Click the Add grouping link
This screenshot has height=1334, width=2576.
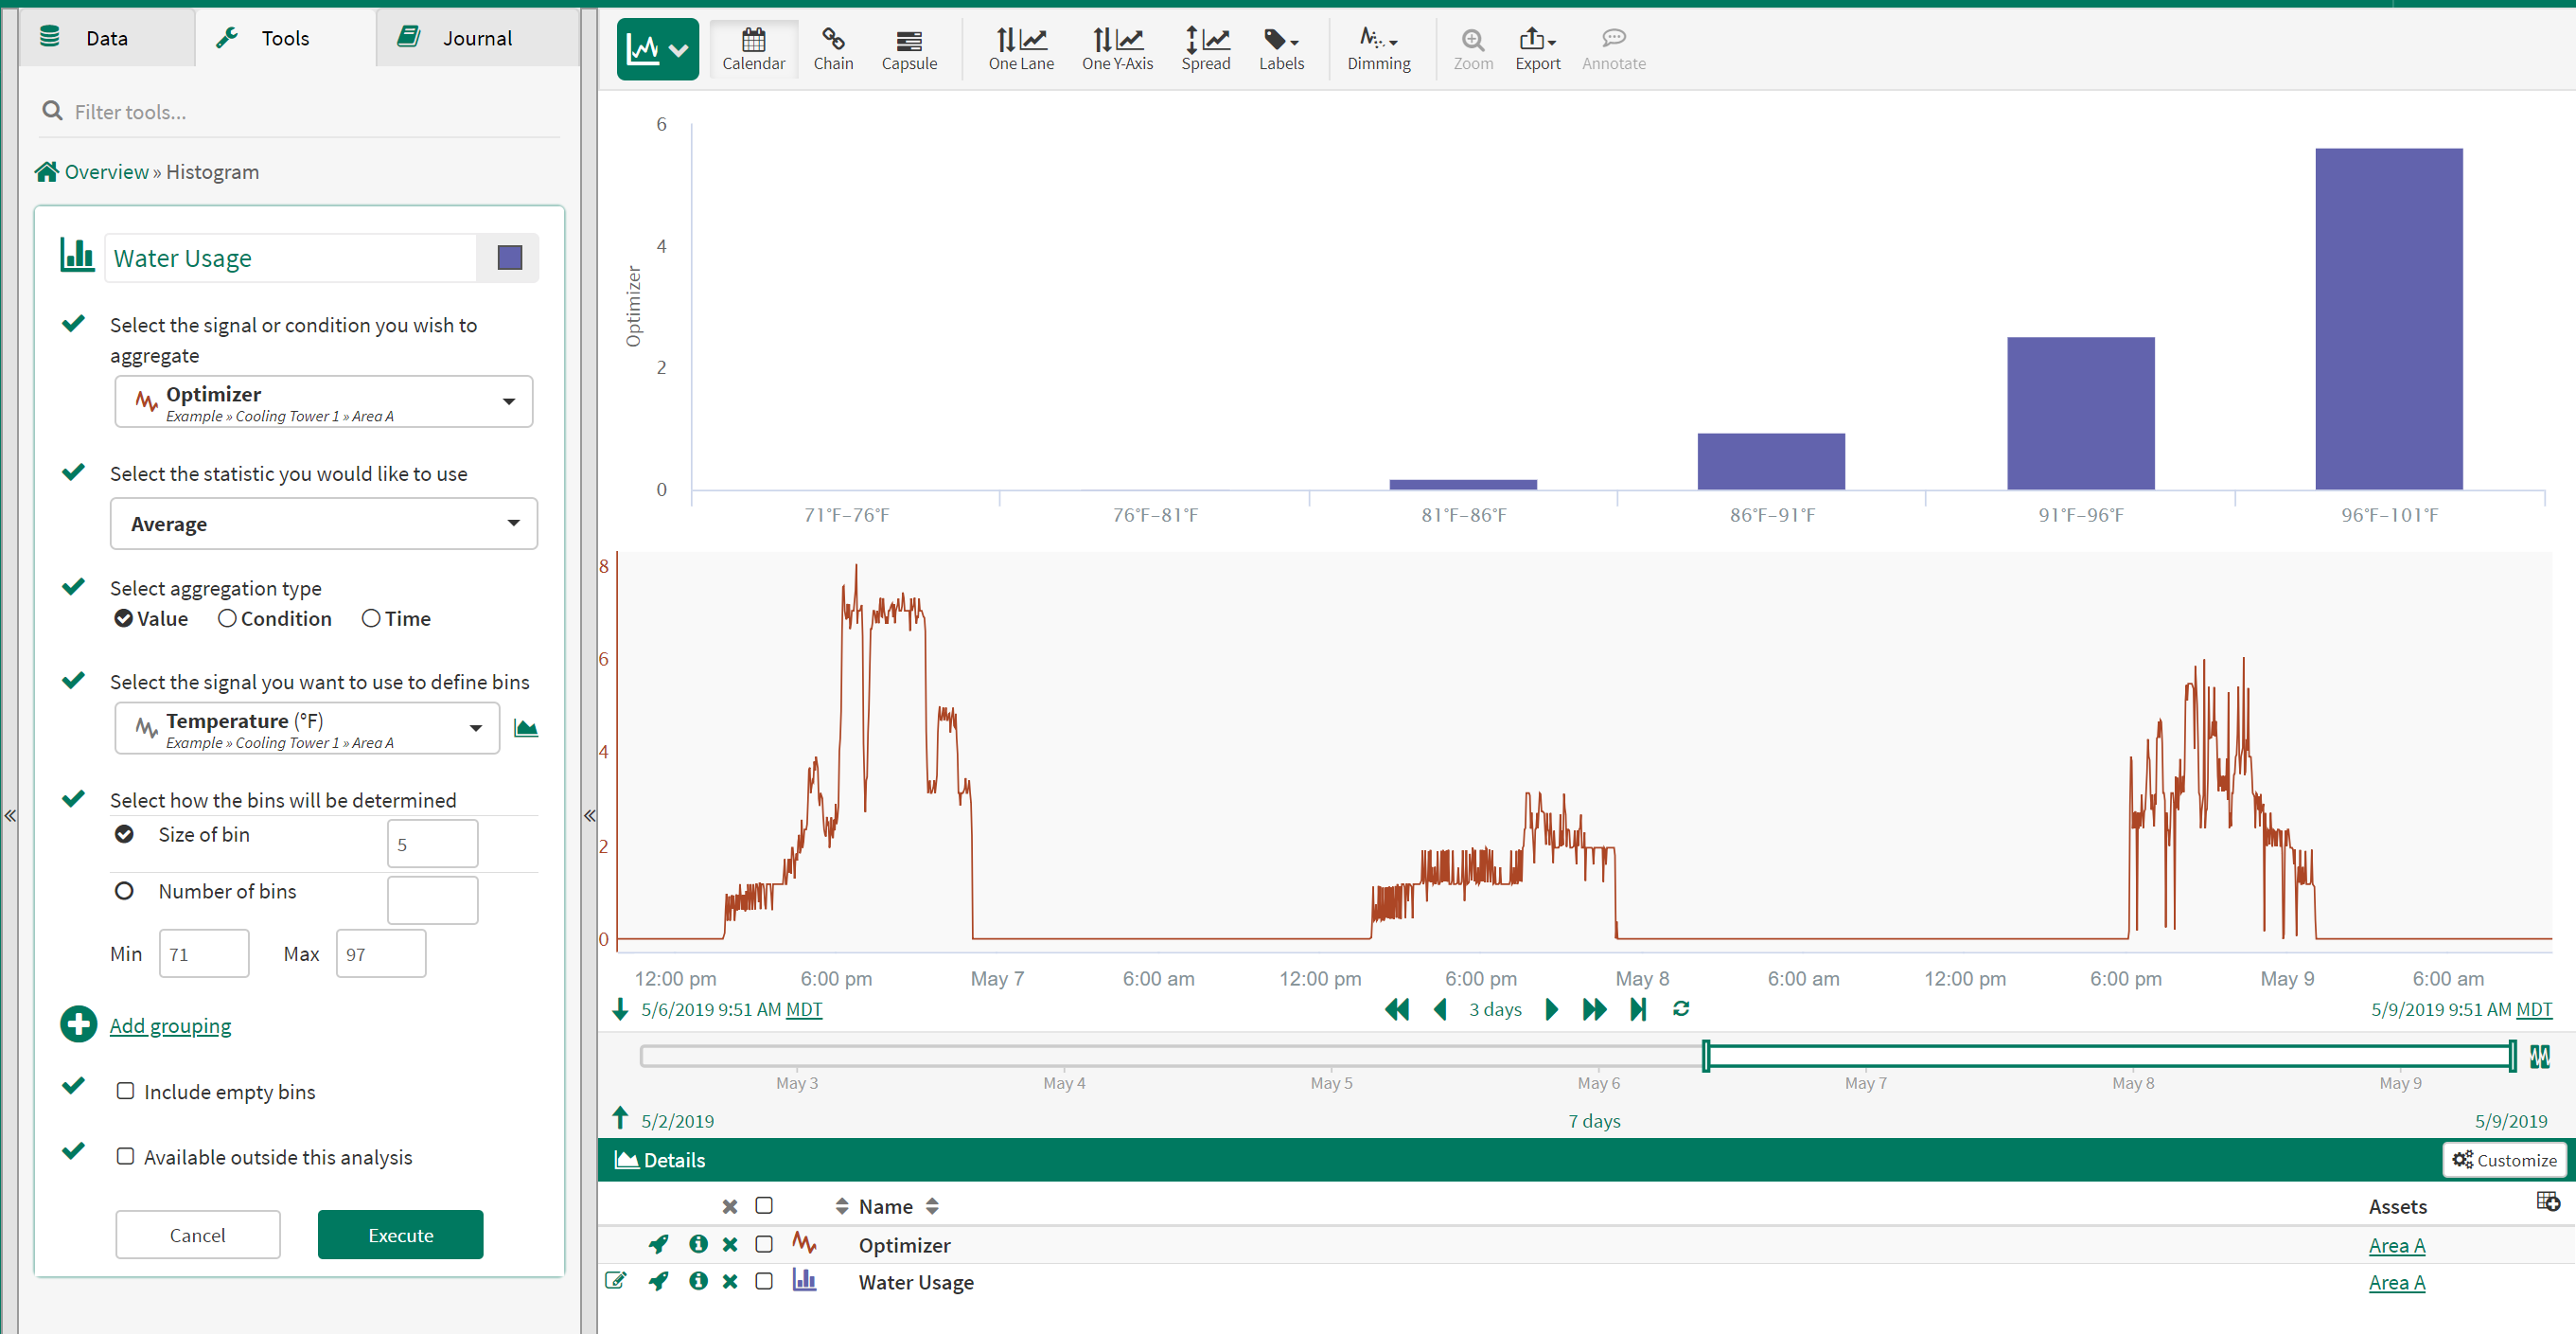click(170, 1025)
